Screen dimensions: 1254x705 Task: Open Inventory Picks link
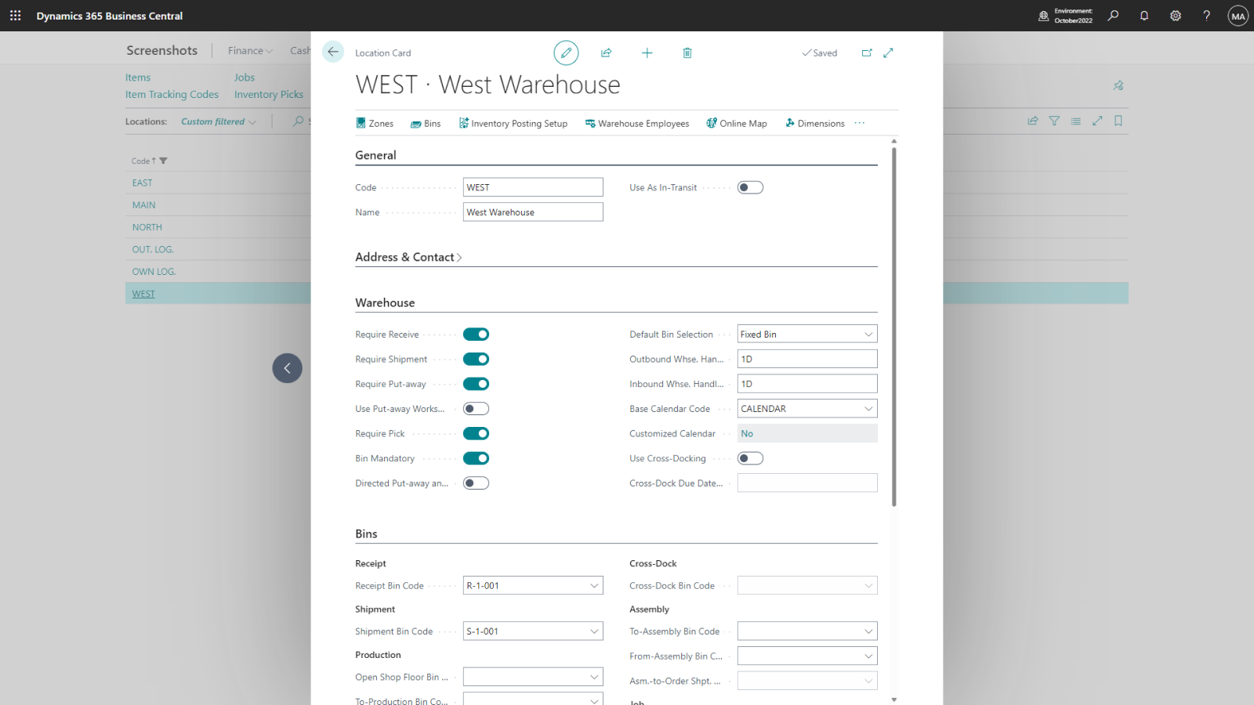coord(269,95)
